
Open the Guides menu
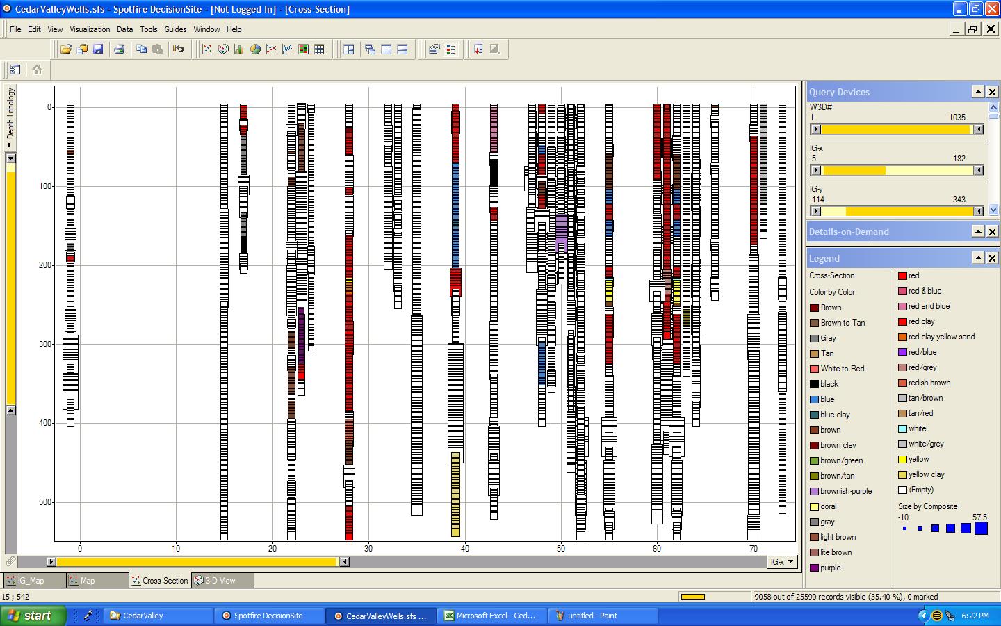pos(175,29)
